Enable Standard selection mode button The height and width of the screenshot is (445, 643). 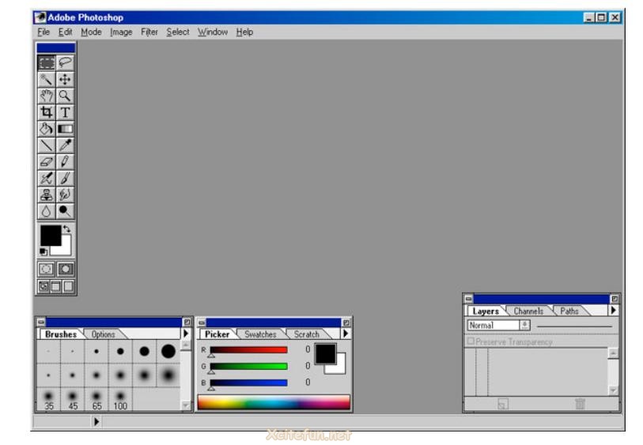point(47,269)
